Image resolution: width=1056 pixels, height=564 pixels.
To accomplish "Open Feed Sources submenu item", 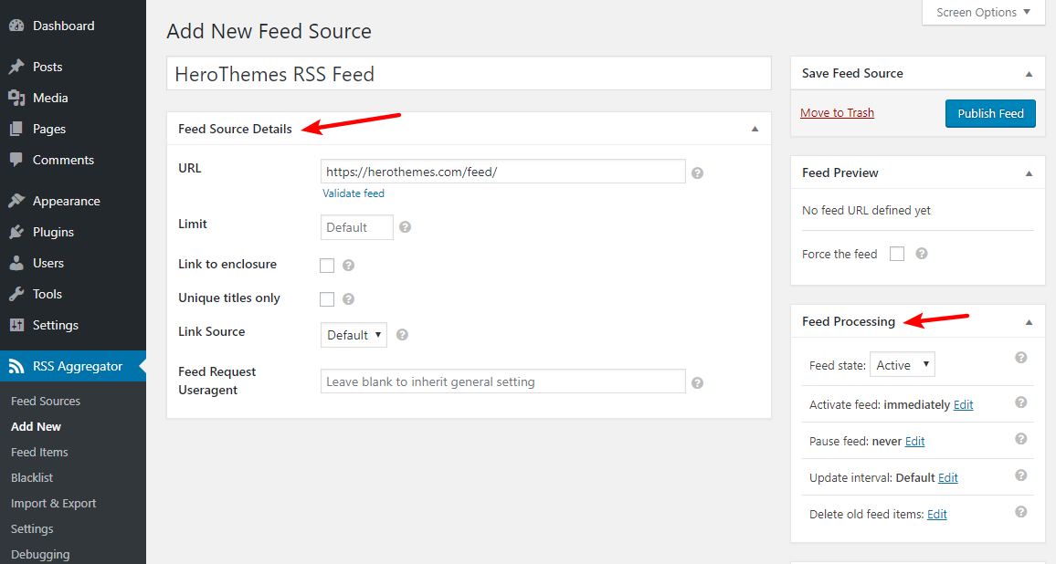I will [46, 401].
